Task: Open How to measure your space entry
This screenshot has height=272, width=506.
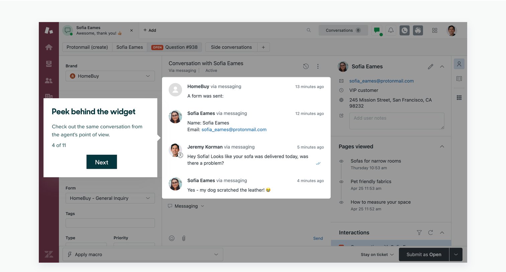Action: tap(381, 202)
